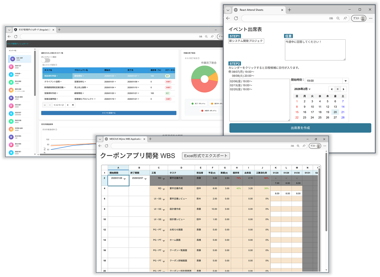
Task: Click read aloud icon in Angular dashboard address bar
Action: click(212, 36)
